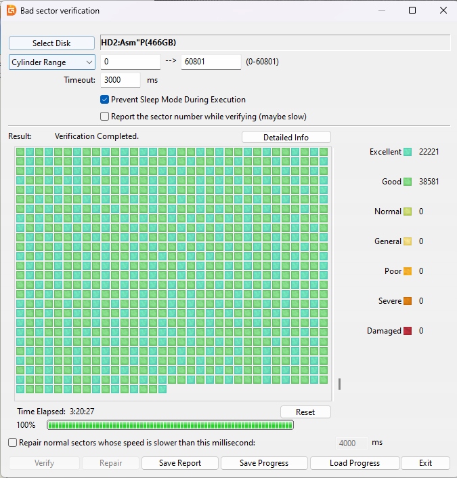The height and width of the screenshot is (478, 457).
Task: Click Save Report button
Action: pyautogui.click(x=180, y=463)
